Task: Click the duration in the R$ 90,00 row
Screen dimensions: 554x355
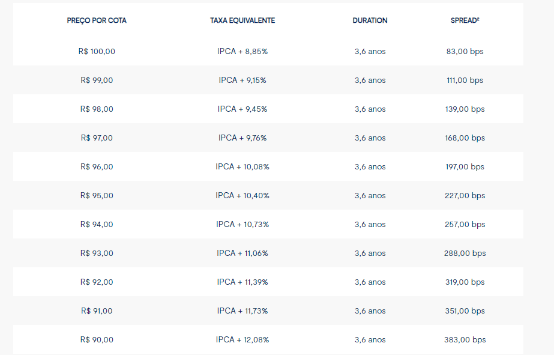Action: click(370, 339)
